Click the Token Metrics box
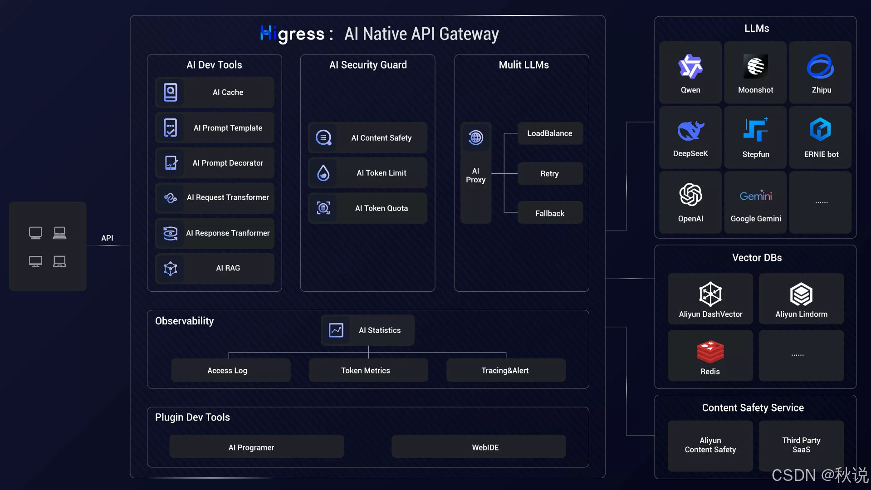 point(368,371)
